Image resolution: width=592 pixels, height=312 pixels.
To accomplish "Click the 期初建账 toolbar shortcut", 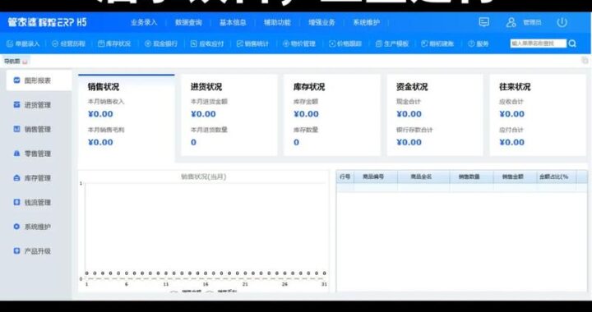I will tap(437, 44).
